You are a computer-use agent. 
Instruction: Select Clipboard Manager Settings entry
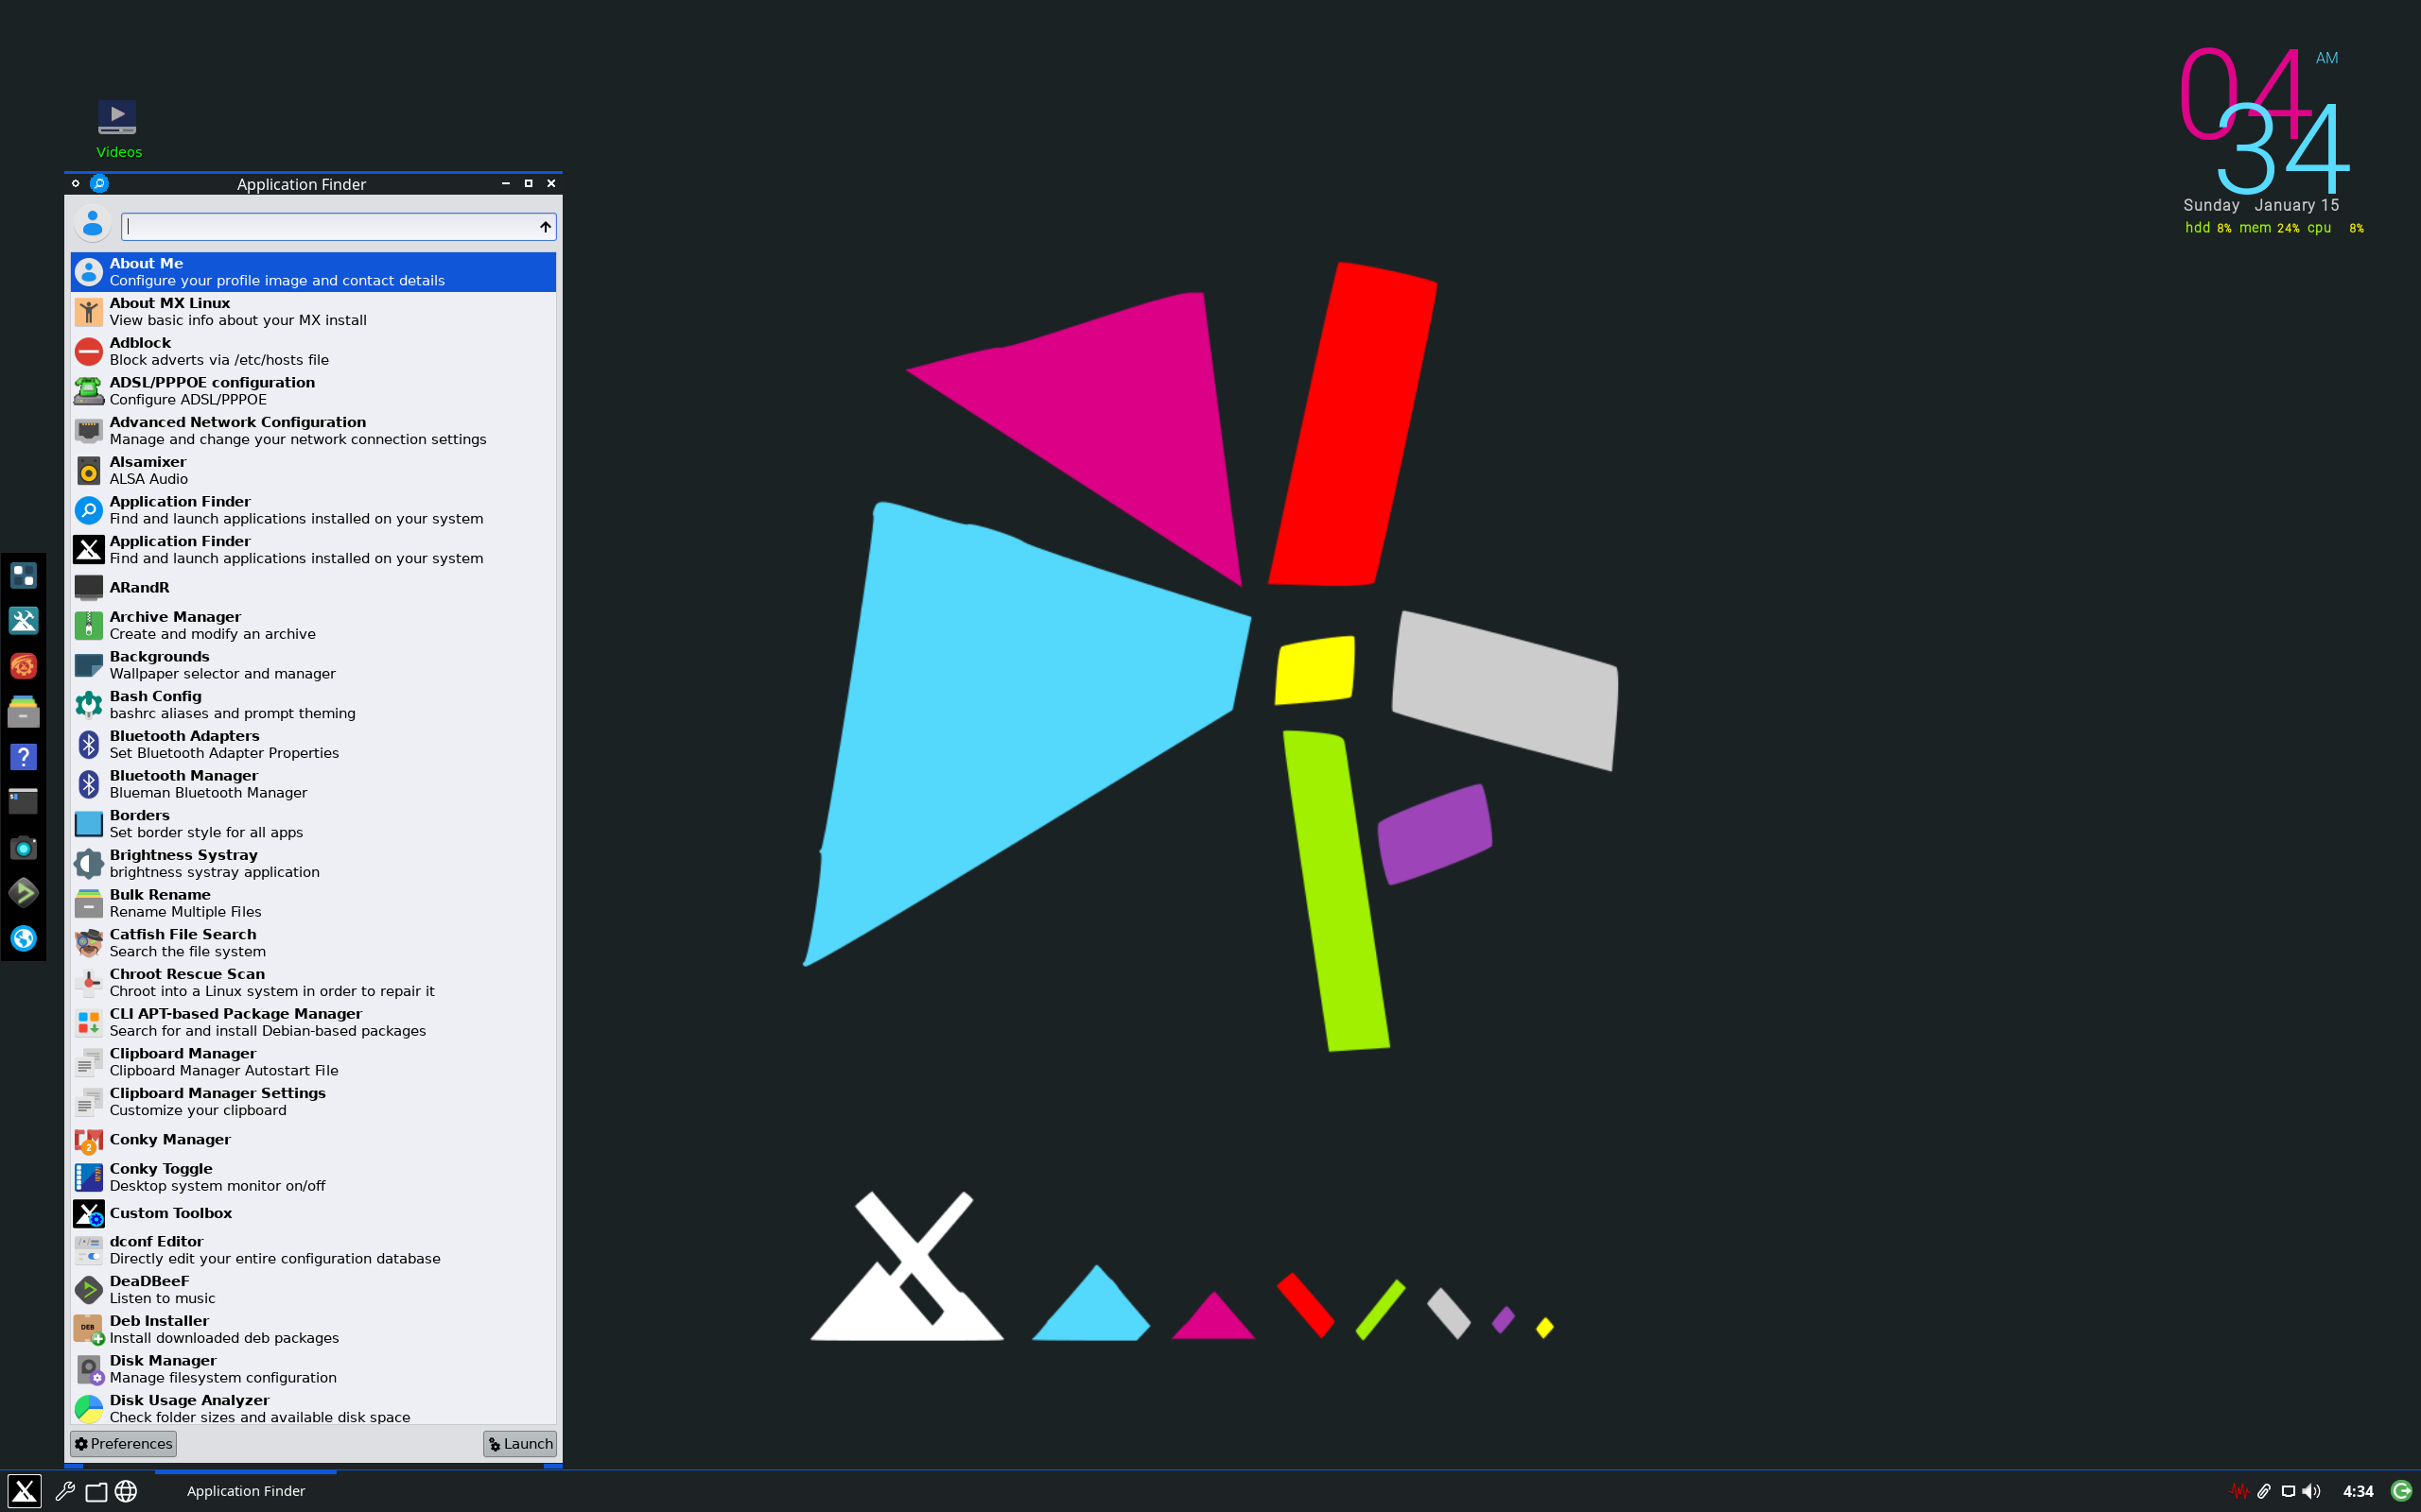pos(313,1101)
